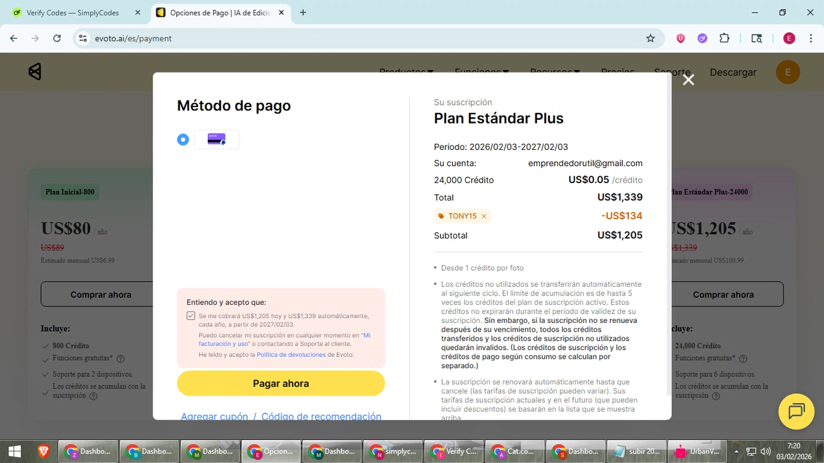Open the Chrome three-dot menu

tap(811, 38)
